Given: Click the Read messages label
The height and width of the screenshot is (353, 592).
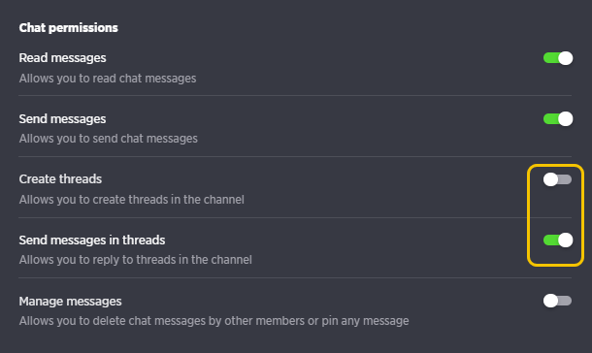Looking at the screenshot, I should pyautogui.click(x=62, y=58).
